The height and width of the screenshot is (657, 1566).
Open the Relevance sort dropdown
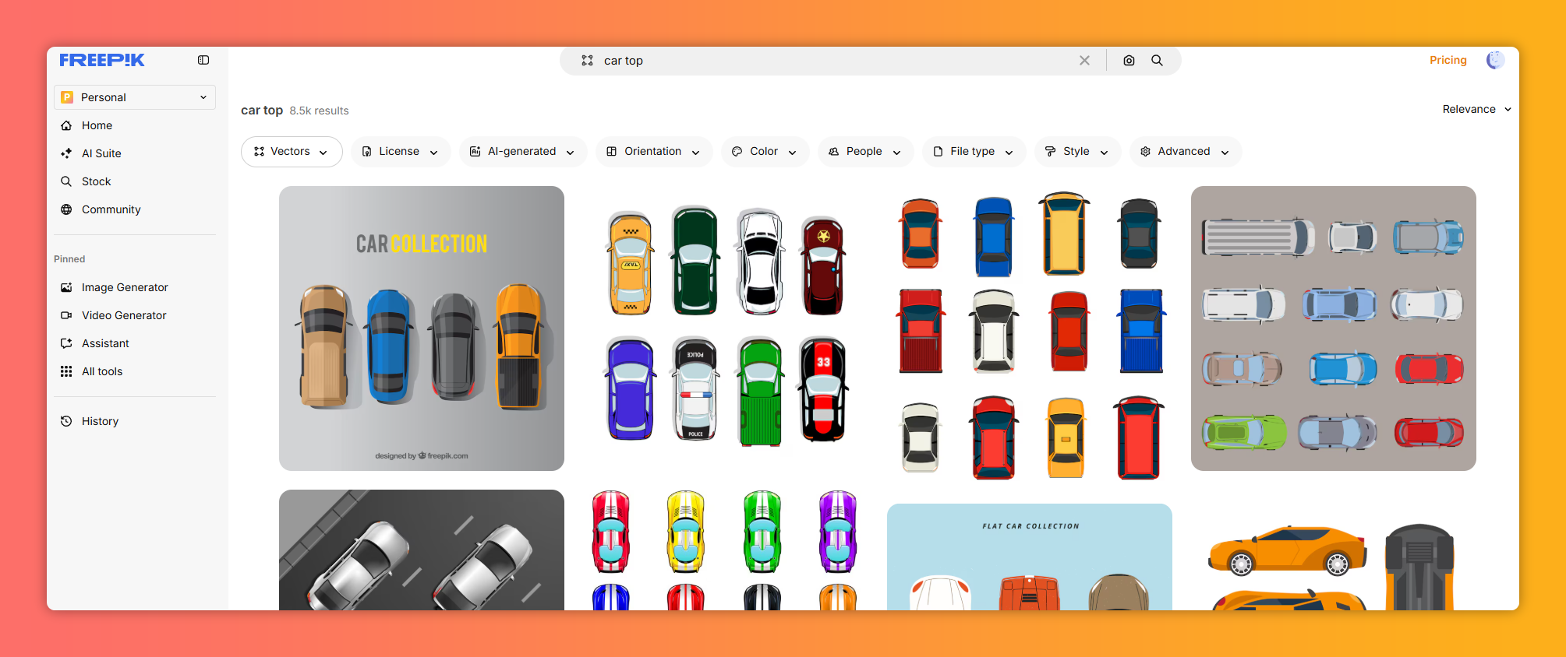1476,109
